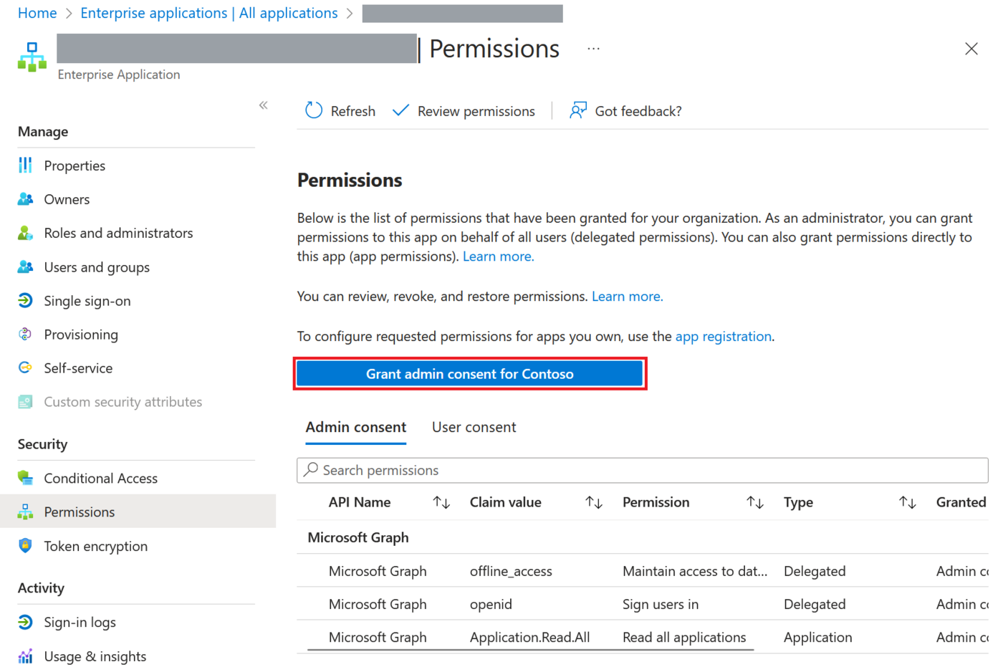
Task: Click the Token encryption shield icon
Action: (x=26, y=546)
